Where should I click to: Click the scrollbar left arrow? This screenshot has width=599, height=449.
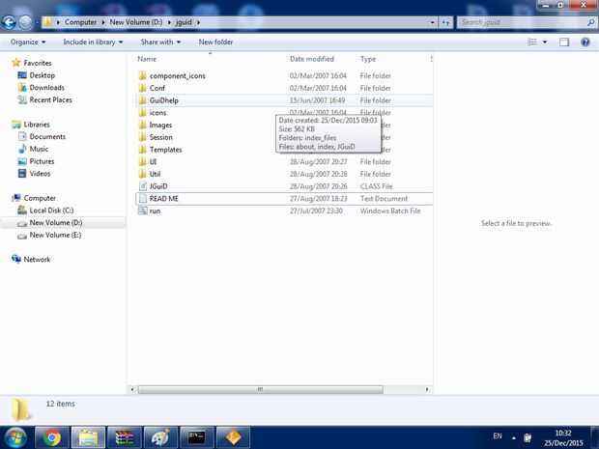[132, 389]
